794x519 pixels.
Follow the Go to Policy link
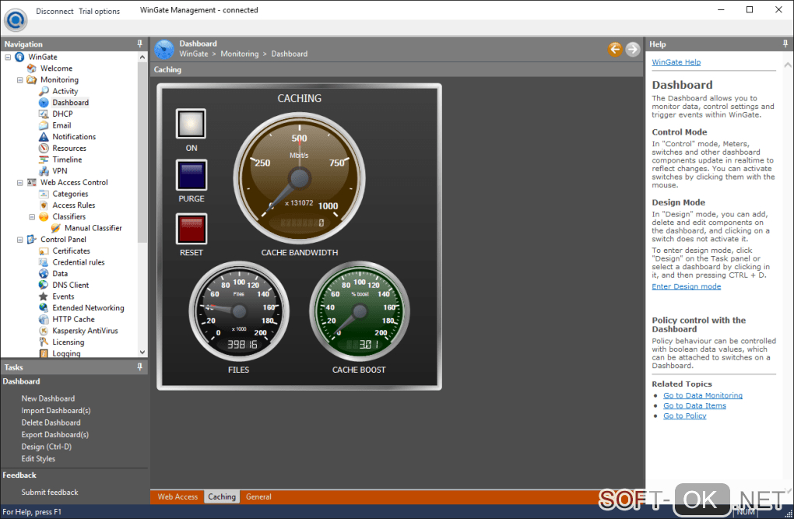[684, 416]
